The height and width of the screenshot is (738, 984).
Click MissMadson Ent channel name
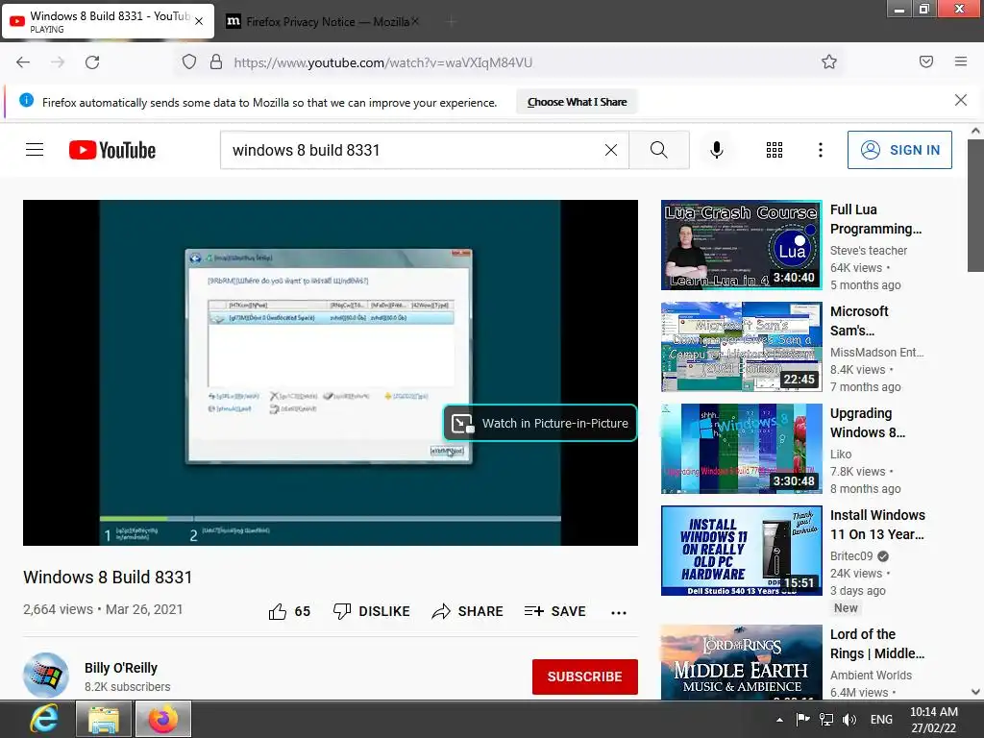pos(876,352)
